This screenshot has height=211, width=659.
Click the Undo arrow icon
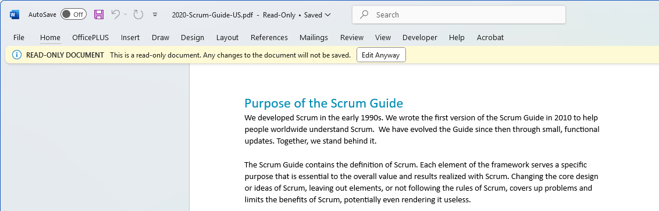tap(116, 15)
